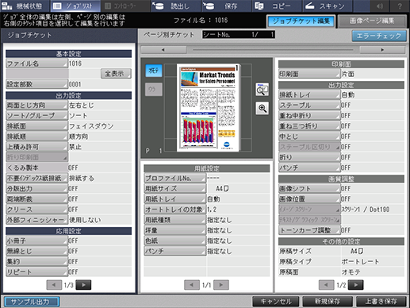Click the help question mark icon

pyautogui.click(x=400, y=6)
